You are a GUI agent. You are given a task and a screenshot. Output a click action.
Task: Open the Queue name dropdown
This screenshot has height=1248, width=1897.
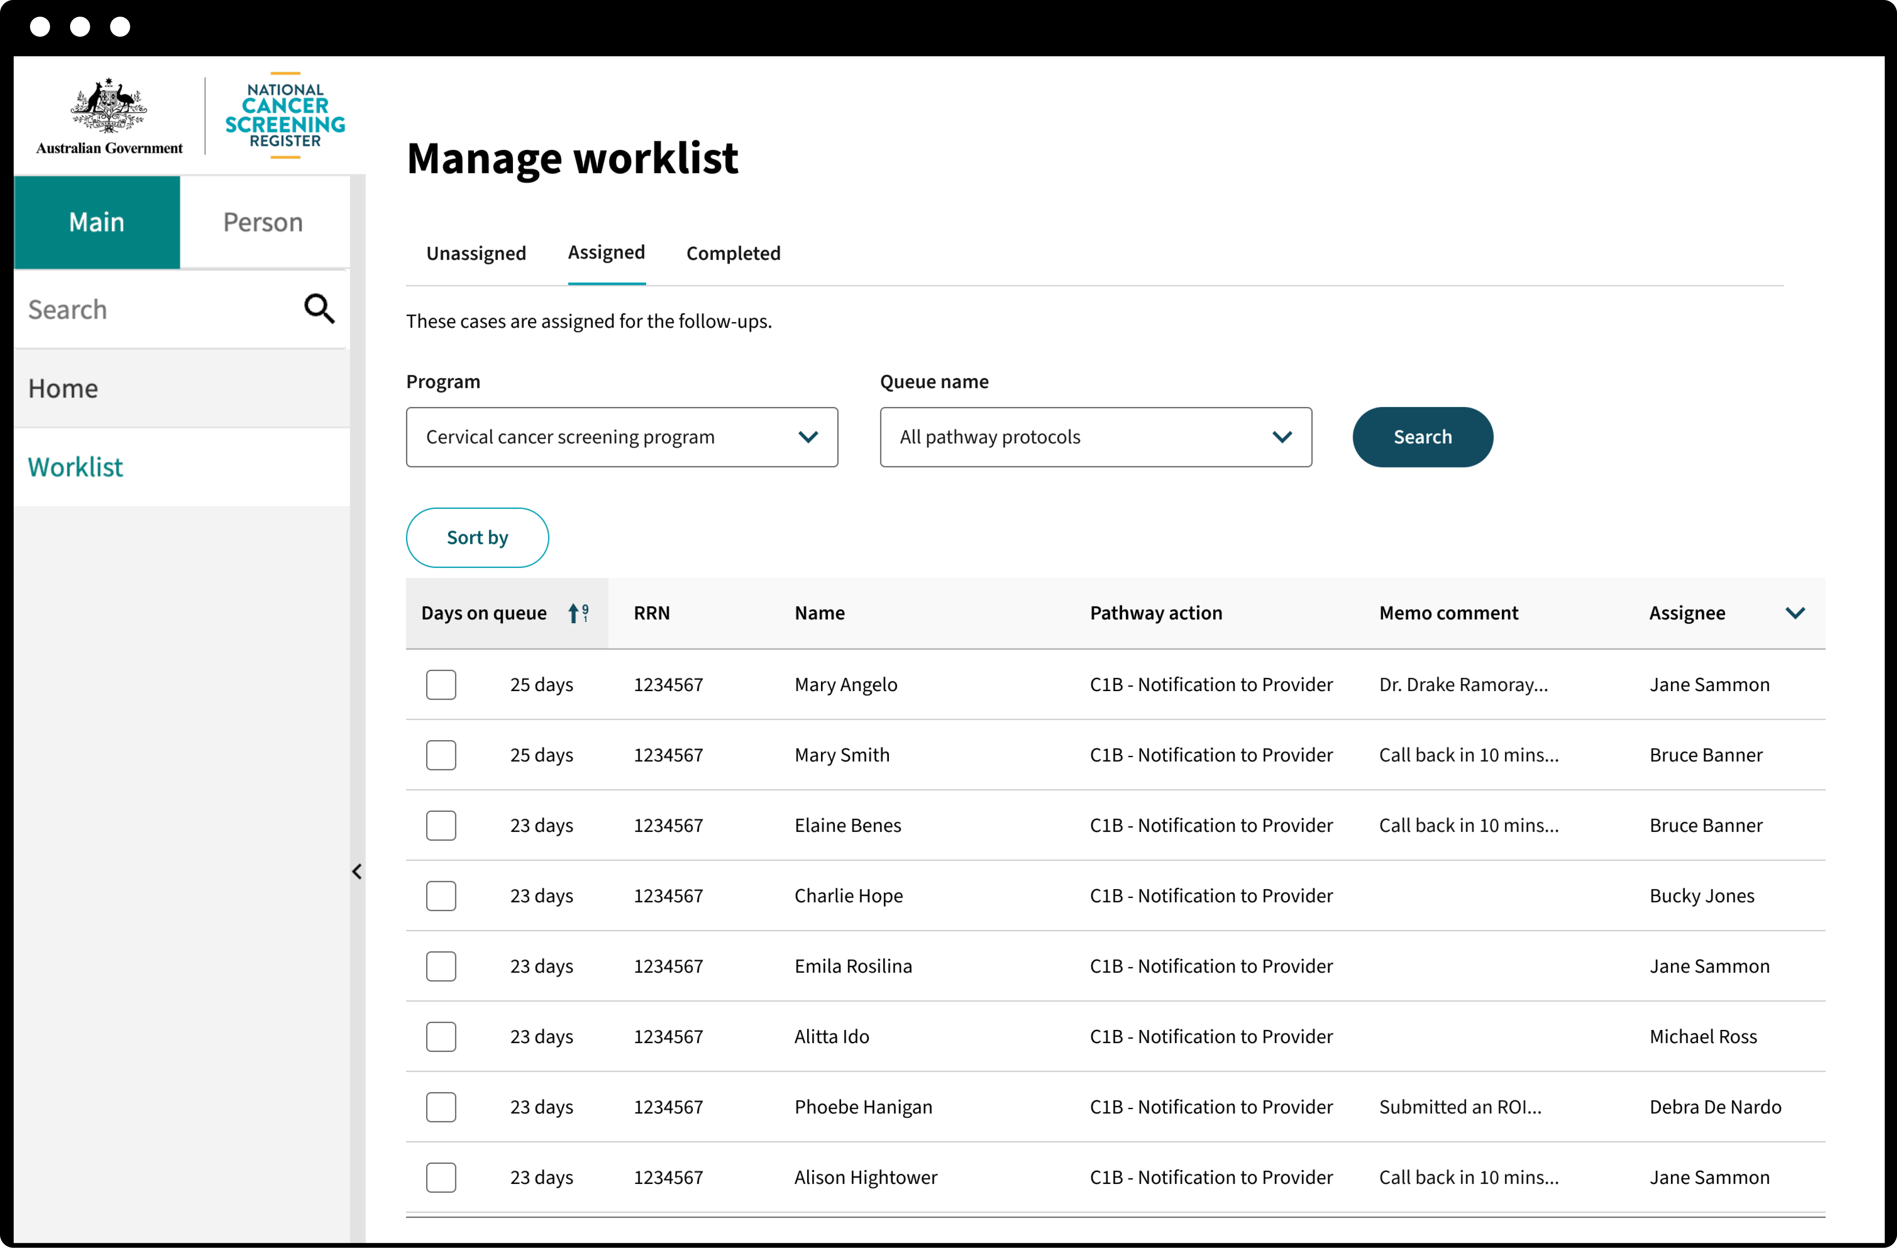[x=1095, y=437]
